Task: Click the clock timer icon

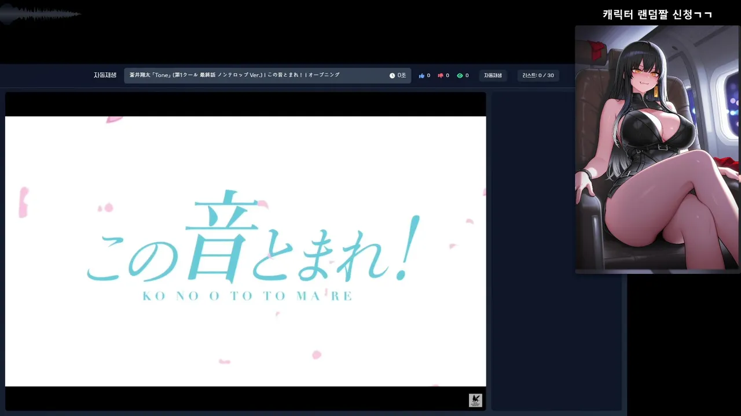Action: pos(392,76)
